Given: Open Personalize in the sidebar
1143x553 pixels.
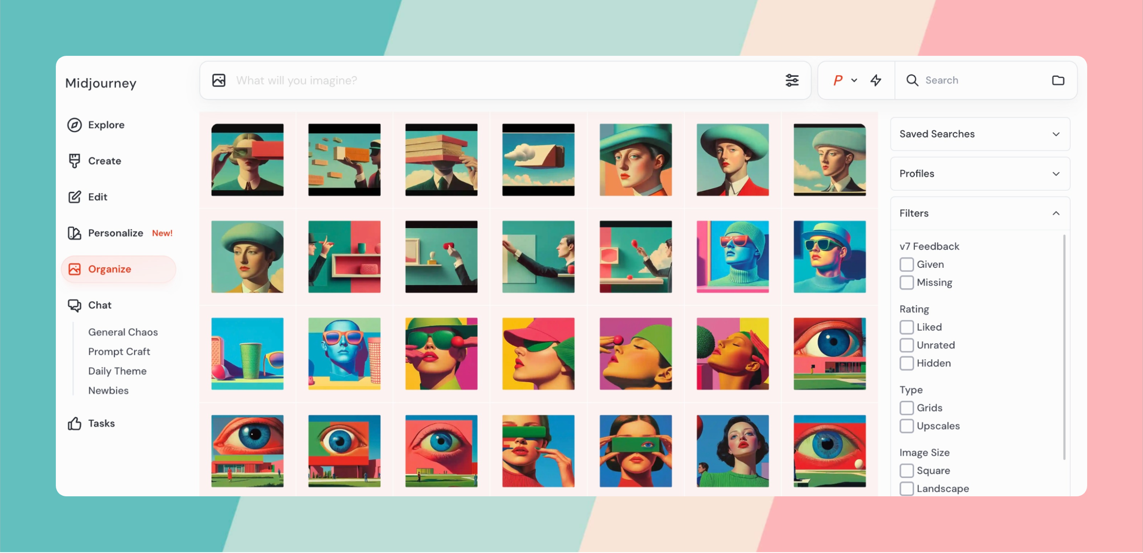Looking at the screenshot, I should coord(116,233).
